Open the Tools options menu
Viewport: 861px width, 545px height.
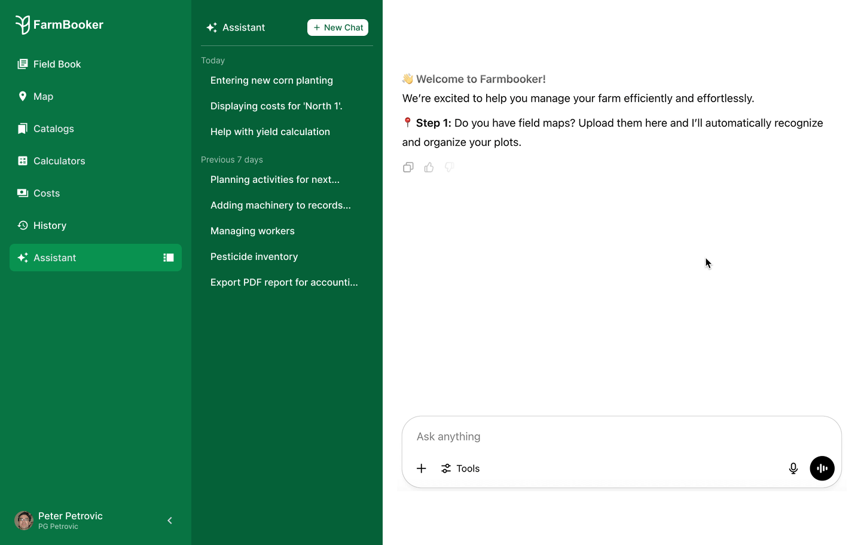coord(460,469)
